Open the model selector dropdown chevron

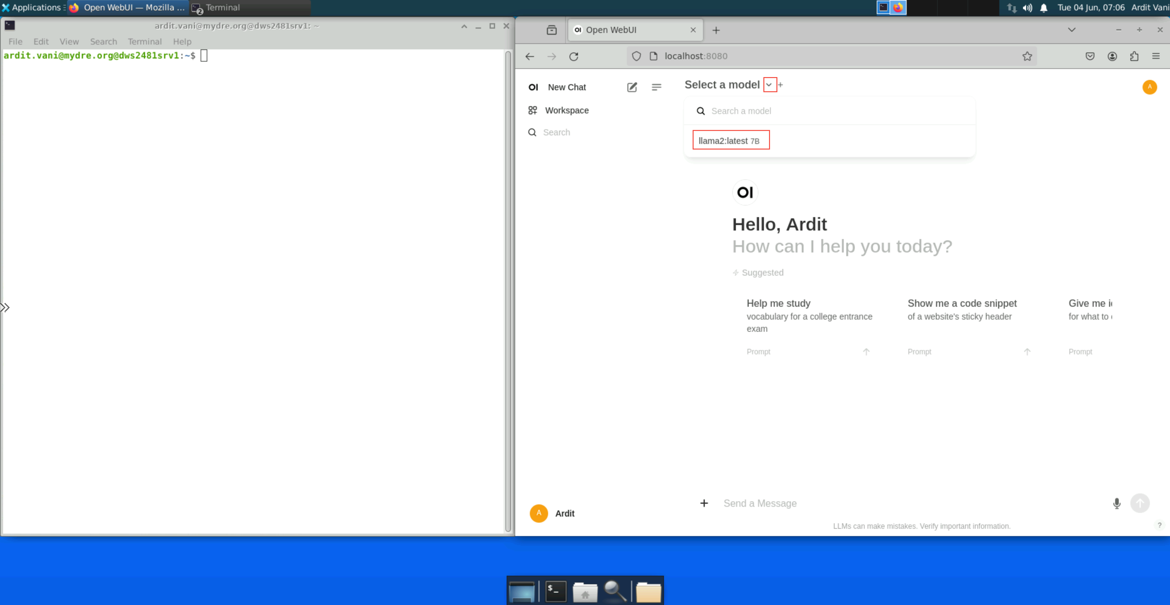(769, 85)
